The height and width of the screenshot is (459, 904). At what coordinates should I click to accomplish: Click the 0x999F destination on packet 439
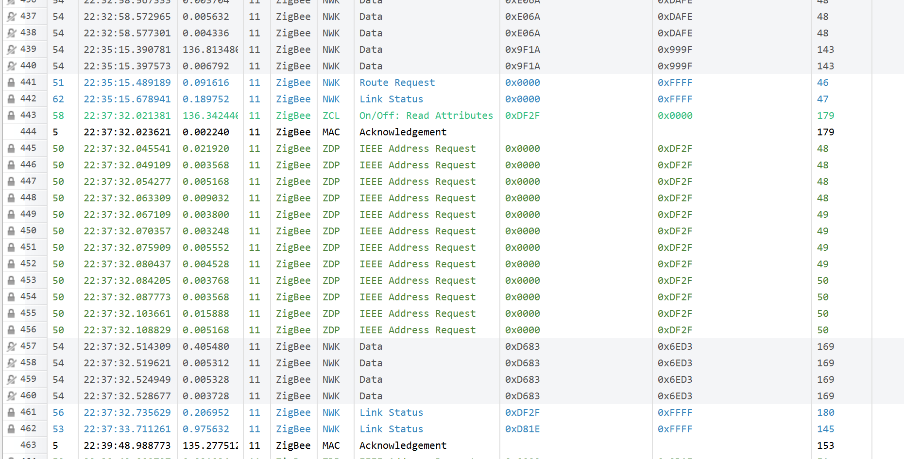[675, 50]
